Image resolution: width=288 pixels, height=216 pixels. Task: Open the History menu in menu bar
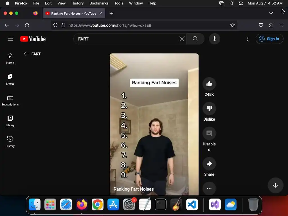tap(77, 3)
